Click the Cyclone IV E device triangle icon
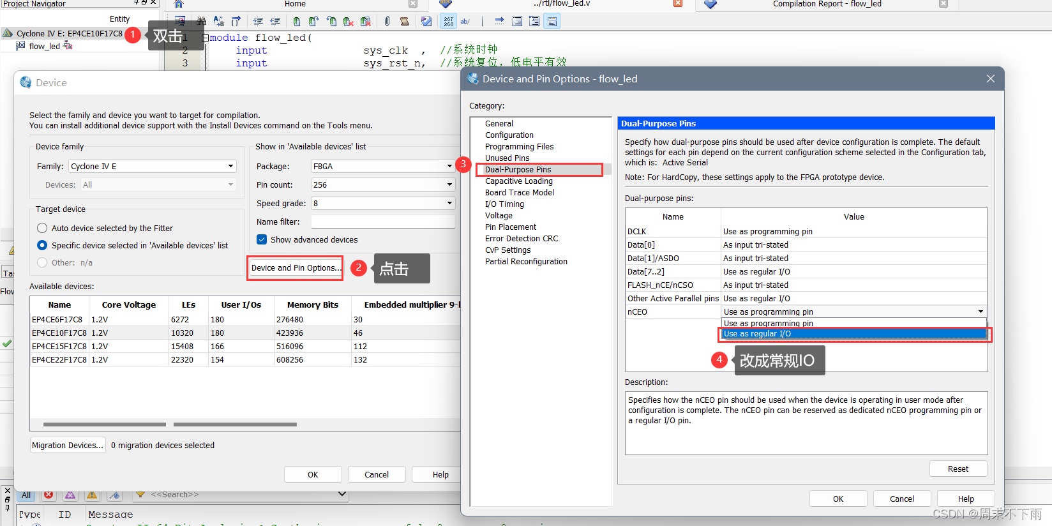The width and height of the screenshot is (1052, 526). coord(8,33)
